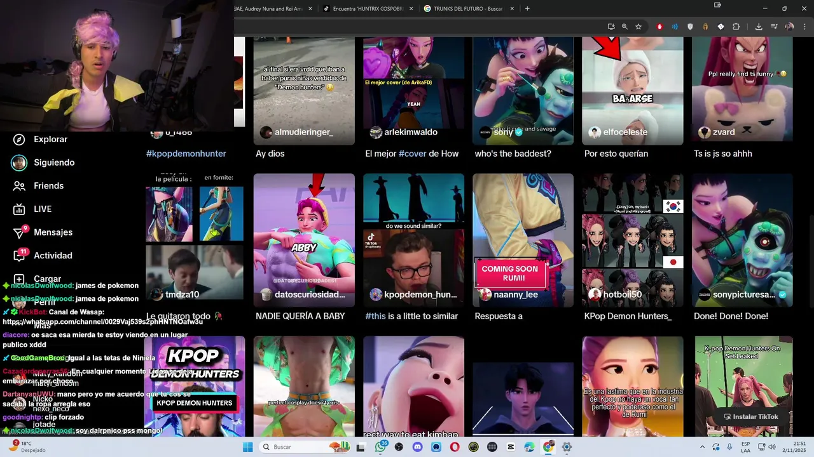Screen dimensions: 814x457
Task: Open the 'do we sound similar?' video
Action: 413,240
